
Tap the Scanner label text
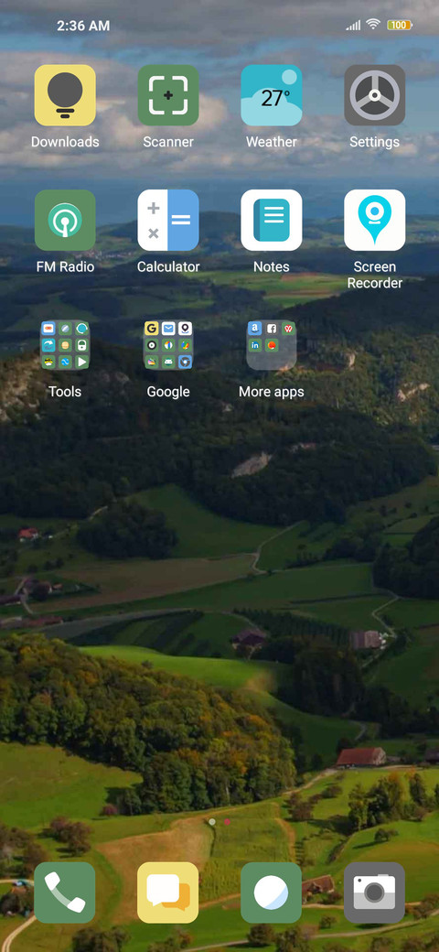(x=168, y=142)
